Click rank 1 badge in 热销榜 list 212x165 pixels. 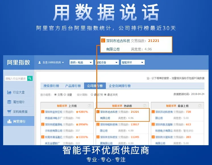pos(98,112)
